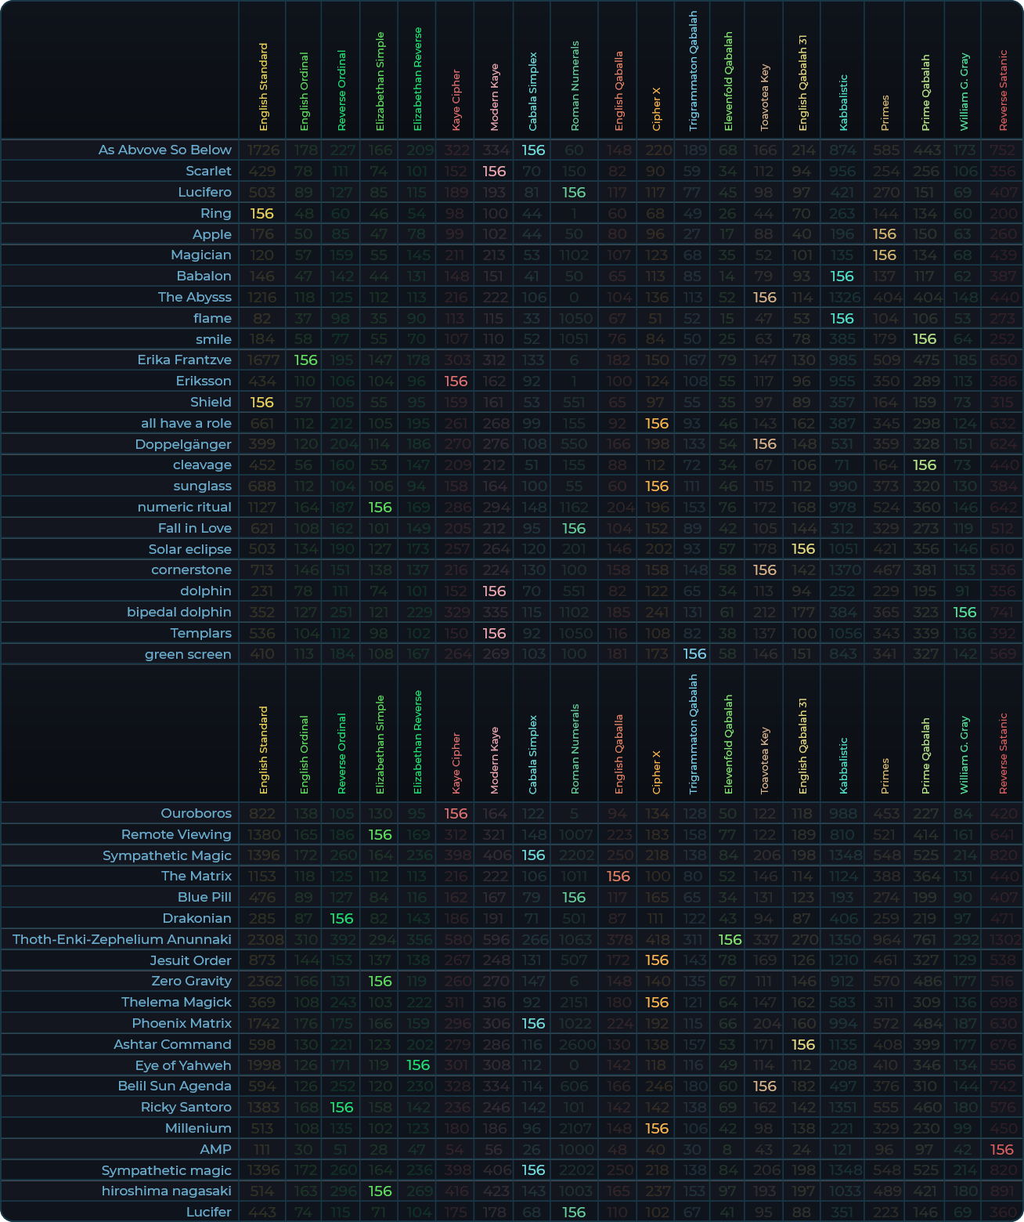
Task: Select highlighted 156 in Eye of Yahweh row
Action: [418, 1065]
